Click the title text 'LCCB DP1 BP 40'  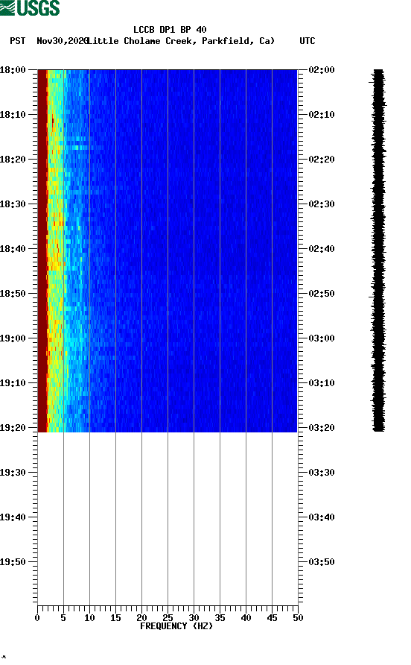click(x=170, y=30)
